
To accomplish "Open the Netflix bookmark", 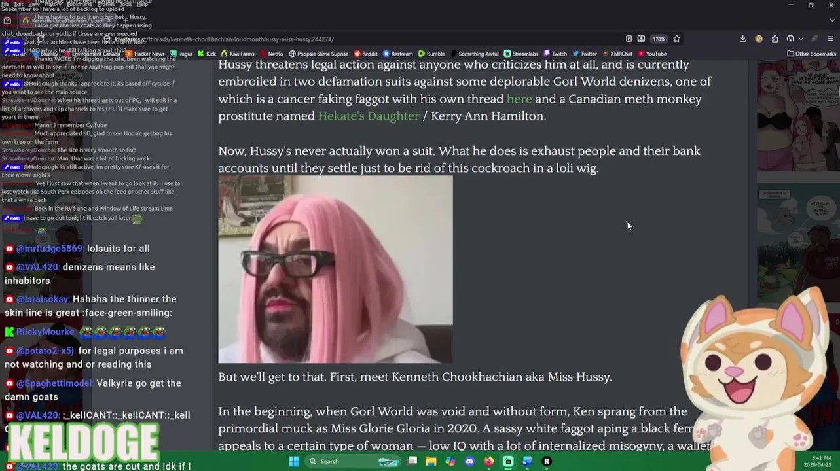I will click(x=271, y=54).
